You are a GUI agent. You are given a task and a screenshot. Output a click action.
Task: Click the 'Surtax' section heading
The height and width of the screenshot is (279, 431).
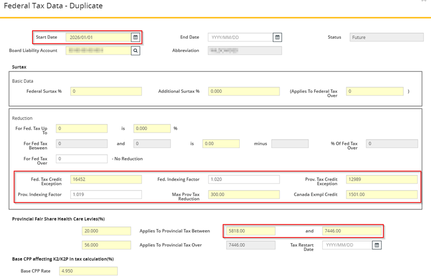[x=19, y=67]
